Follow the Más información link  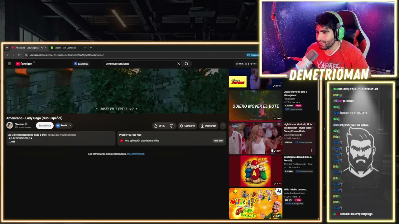click(136, 154)
